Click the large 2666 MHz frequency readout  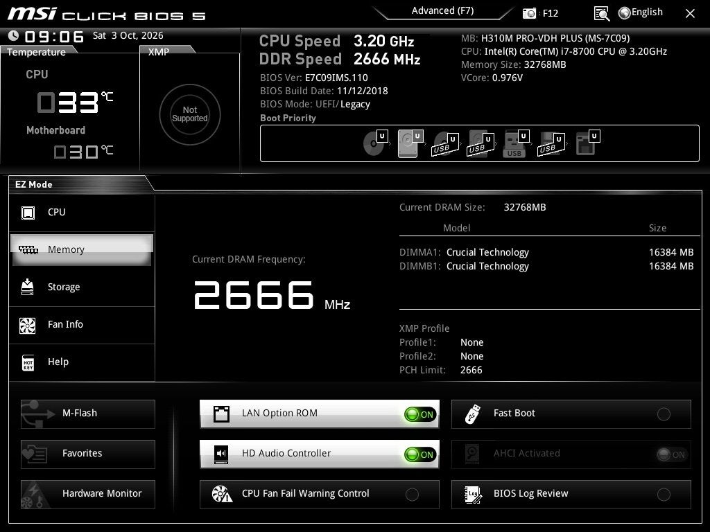272,295
